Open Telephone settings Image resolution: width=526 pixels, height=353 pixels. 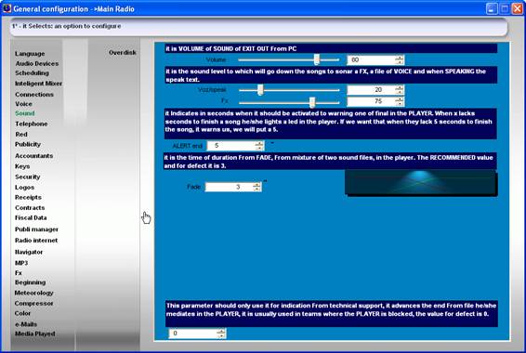32,124
